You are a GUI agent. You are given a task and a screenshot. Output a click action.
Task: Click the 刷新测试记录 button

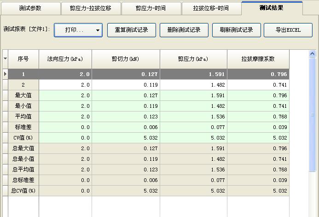(236, 30)
